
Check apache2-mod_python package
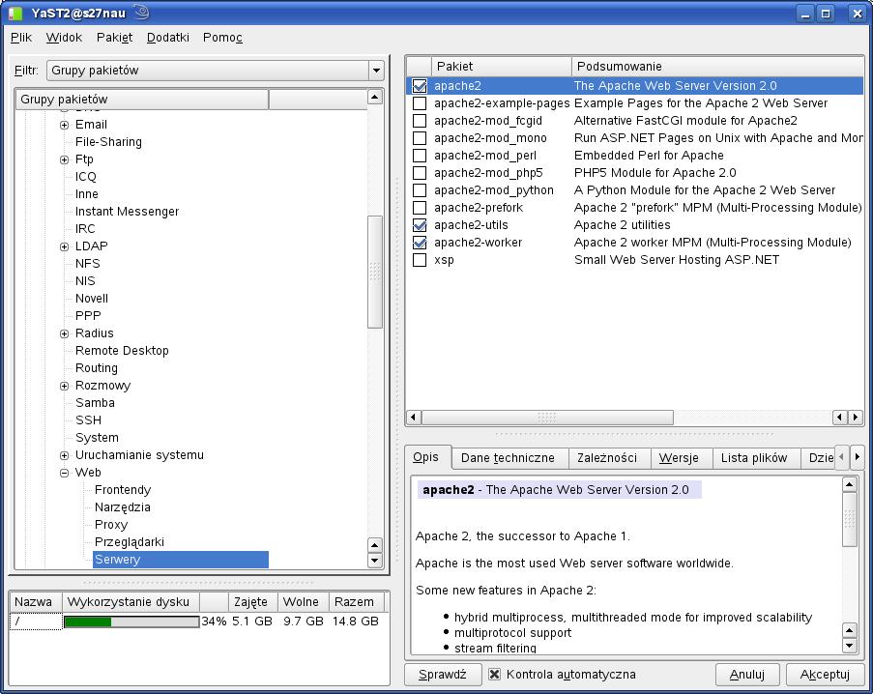pos(420,190)
